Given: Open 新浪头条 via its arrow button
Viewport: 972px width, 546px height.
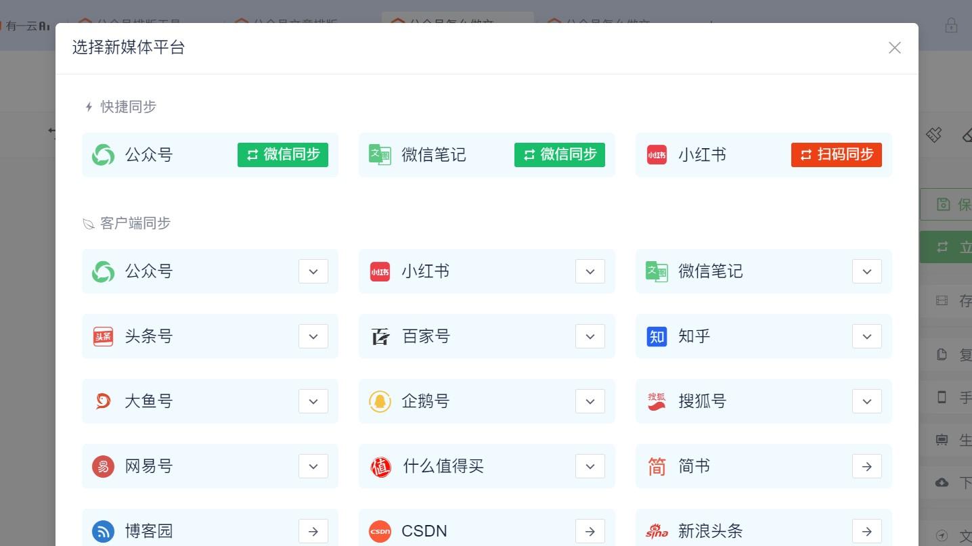Looking at the screenshot, I should pyautogui.click(x=867, y=531).
